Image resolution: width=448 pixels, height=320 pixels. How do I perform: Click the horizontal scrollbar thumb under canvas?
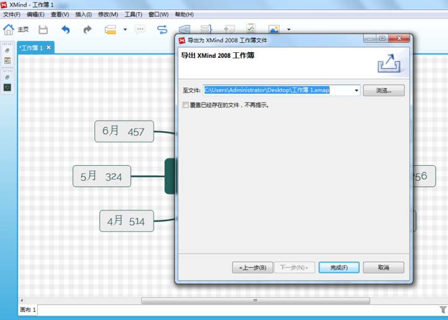(256, 300)
